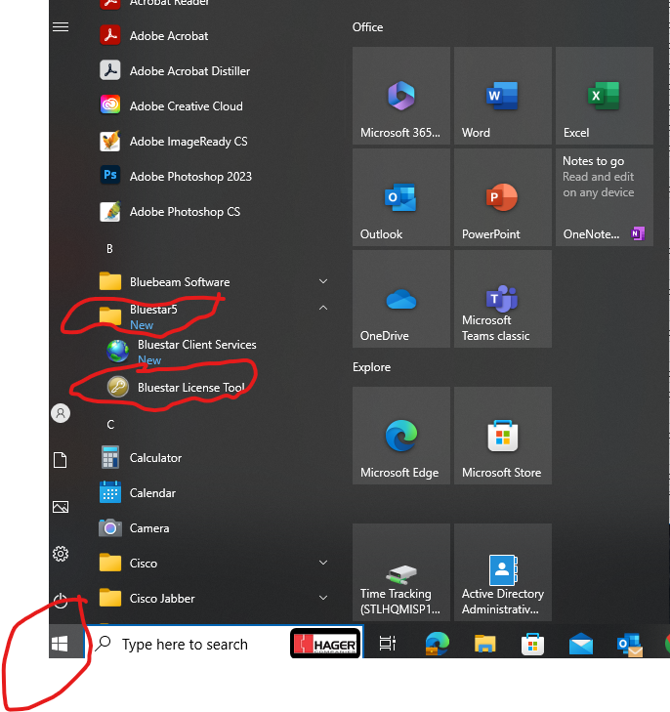Open Active Directory Administrative tile
This screenshot has width=670, height=712.
[503, 572]
